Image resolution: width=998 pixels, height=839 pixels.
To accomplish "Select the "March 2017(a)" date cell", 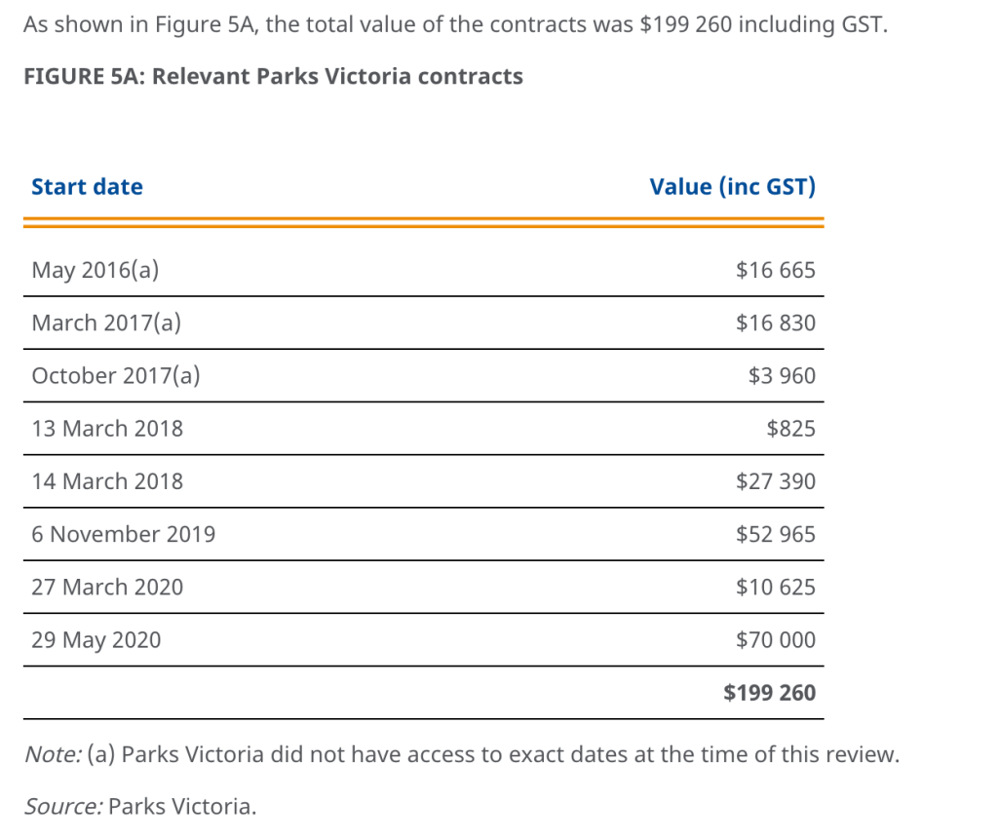I will [106, 323].
